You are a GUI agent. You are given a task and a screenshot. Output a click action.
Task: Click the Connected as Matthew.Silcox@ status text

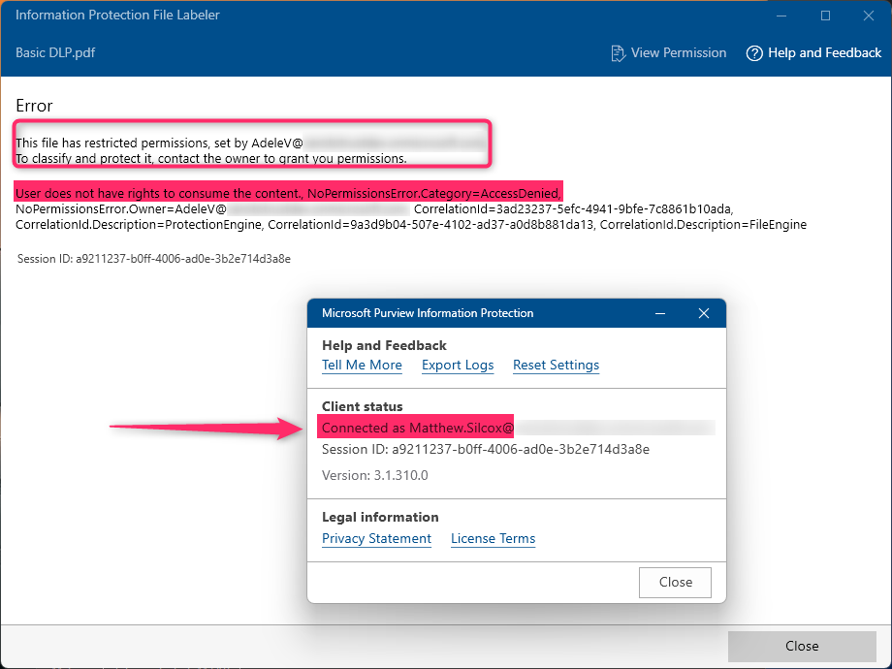418,428
